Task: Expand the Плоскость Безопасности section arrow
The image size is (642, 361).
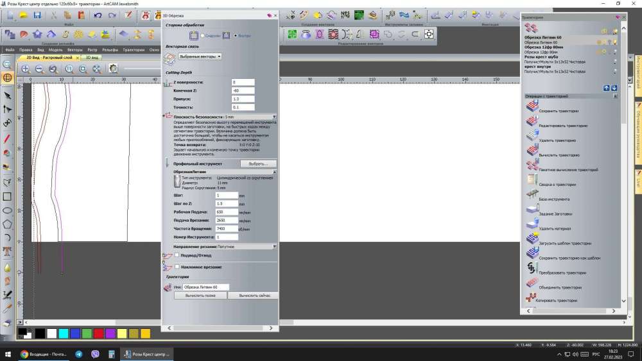Action: [274, 117]
